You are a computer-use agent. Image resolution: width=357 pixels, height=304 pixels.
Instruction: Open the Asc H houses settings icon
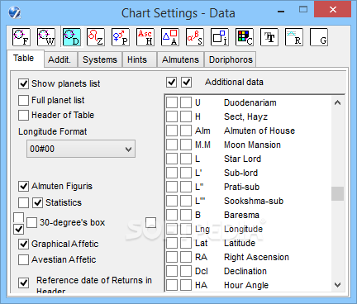[145, 37]
